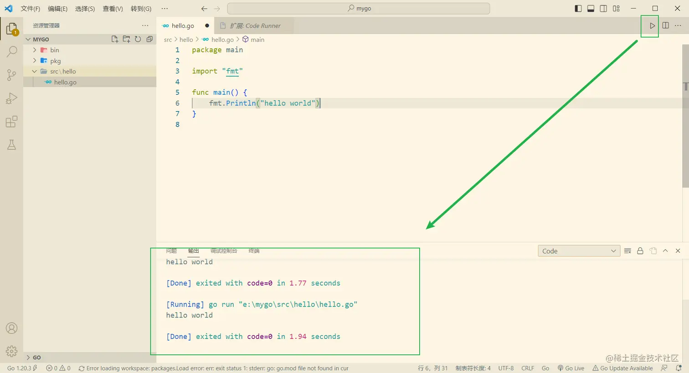689x373 pixels.
Task: Open the 查看(V) menu
Action: tap(113, 9)
